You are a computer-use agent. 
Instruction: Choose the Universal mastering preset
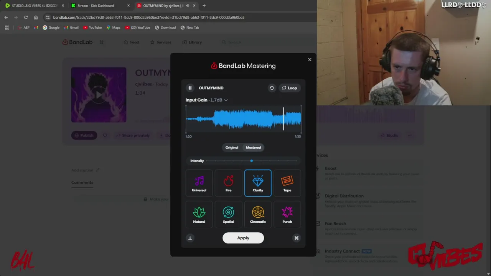(x=199, y=183)
